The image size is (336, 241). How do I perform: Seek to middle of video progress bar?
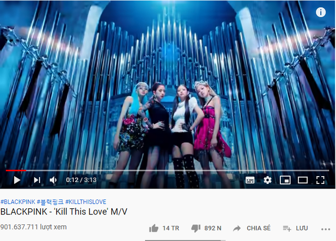168,170
